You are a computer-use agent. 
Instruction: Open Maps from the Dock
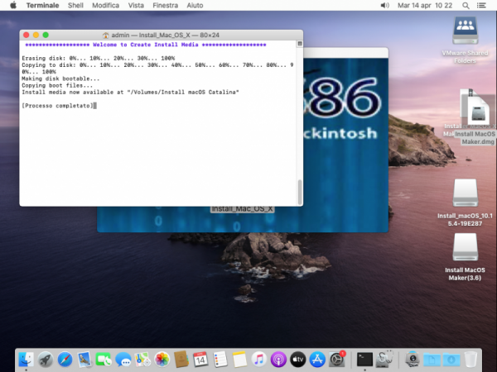coord(142,360)
